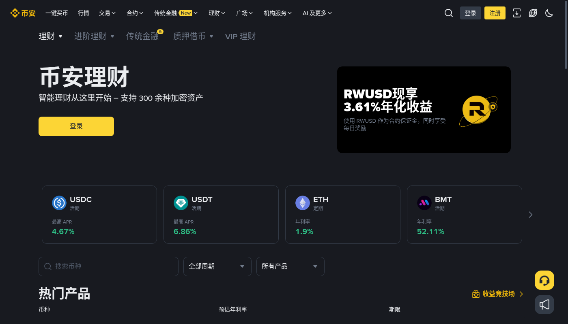568x324 pixels.
Task: Open the globe language selector icon
Action: coord(533,13)
